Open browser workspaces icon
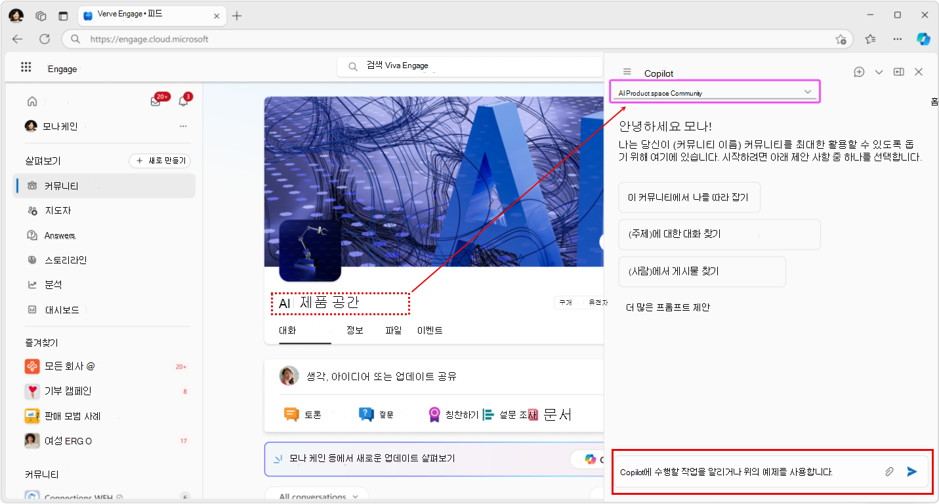The height and width of the screenshot is (504, 939). coord(41,16)
